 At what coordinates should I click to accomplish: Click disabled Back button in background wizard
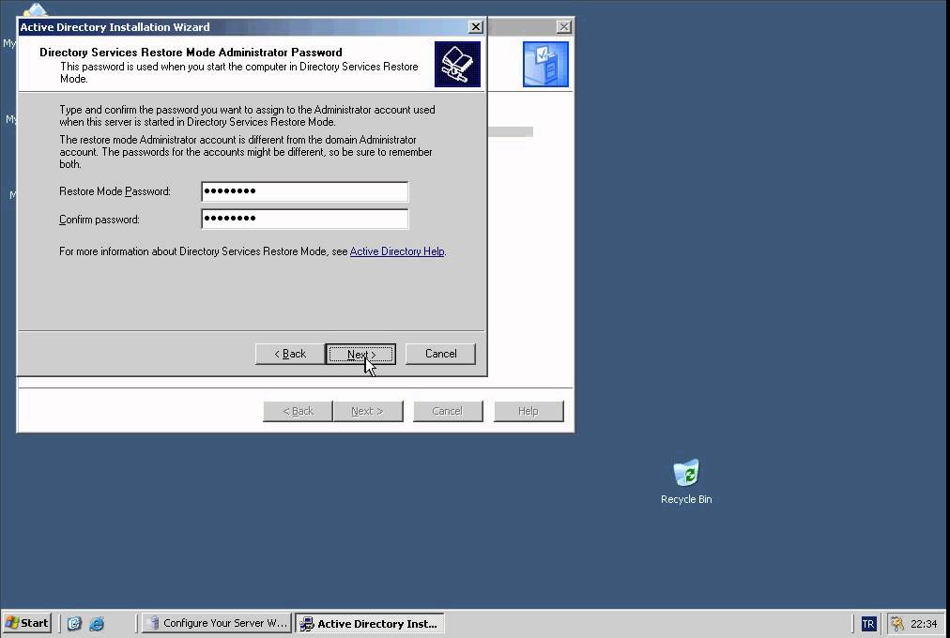(298, 411)
